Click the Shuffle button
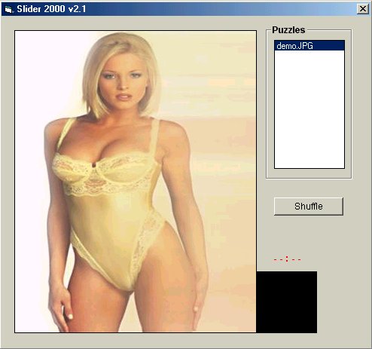The width and height of the screenshot is (372, 349). point(309,207)
